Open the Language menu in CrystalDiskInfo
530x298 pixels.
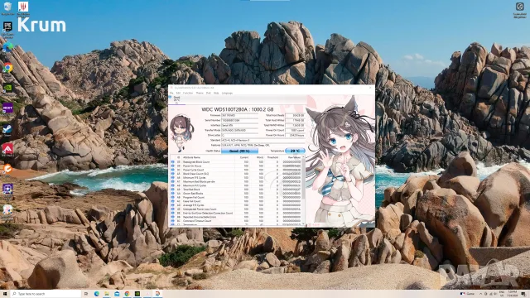[227, 93]
